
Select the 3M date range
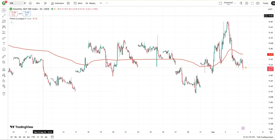(24, 137)
